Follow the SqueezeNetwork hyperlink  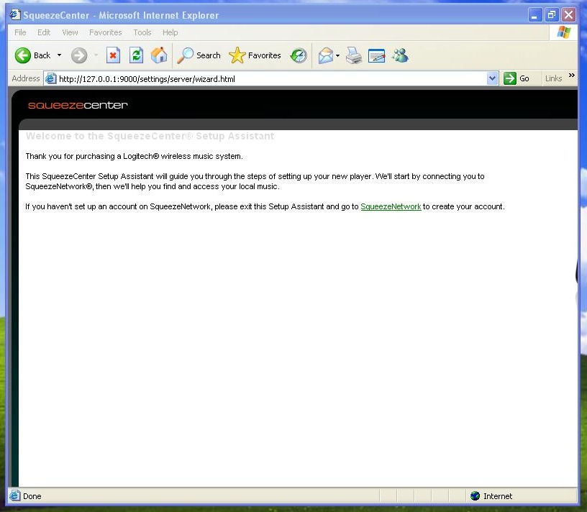[x=391, y=207]
